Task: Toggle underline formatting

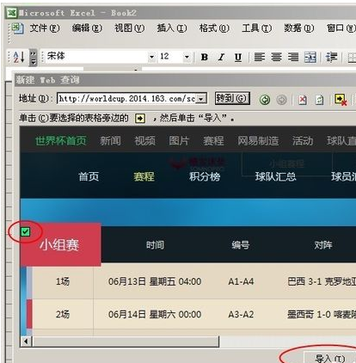Action: [x=237, y=57]
